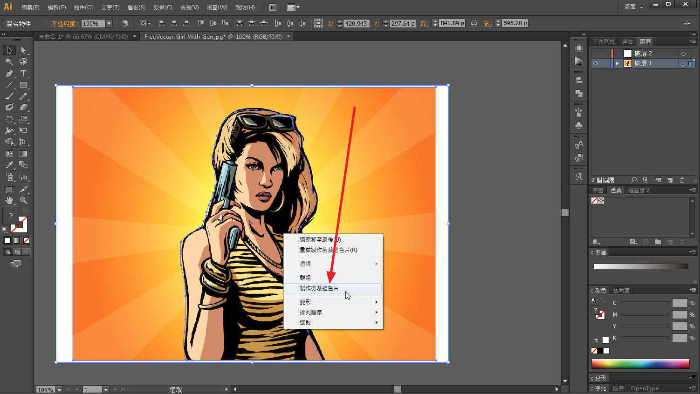Viewport: 700px width, 394px height.
Task: Select the Blend tool
Action: [23, 165]
